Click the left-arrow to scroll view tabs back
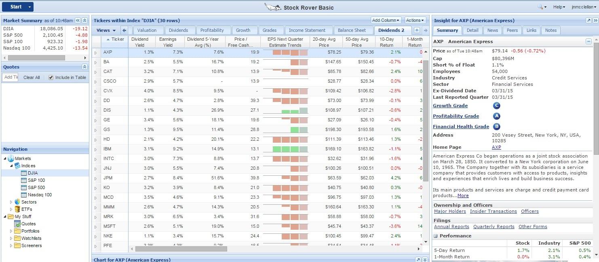This screenshot has height=262, width=599. click(124, 30)
